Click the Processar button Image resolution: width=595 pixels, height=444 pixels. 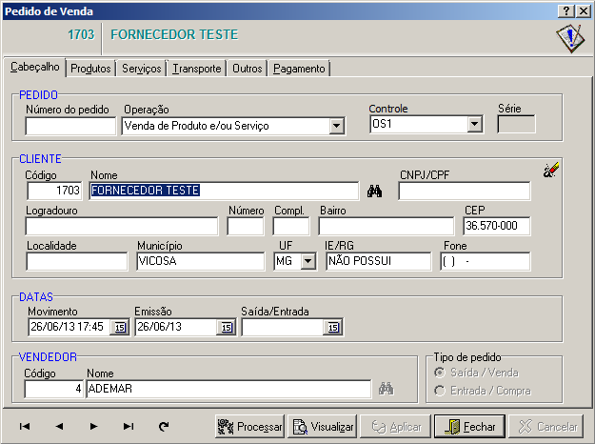[x=249, y=427]
